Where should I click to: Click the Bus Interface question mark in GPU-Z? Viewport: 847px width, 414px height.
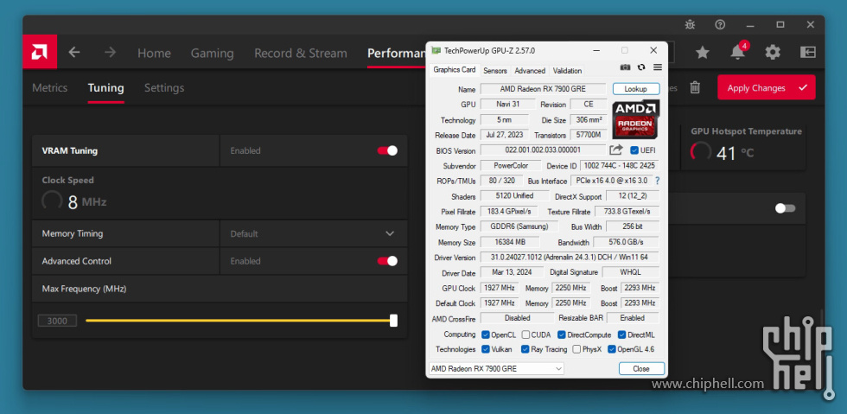pyautogui.click(x=658, y=181)
